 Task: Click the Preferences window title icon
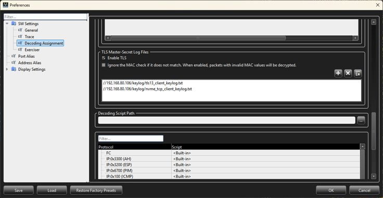click(6, 5)
